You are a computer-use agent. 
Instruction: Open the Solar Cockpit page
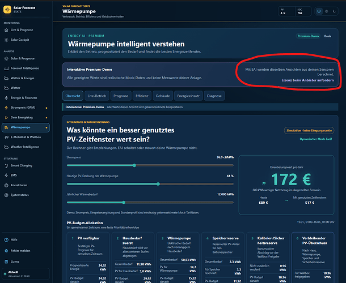point(20,40)
